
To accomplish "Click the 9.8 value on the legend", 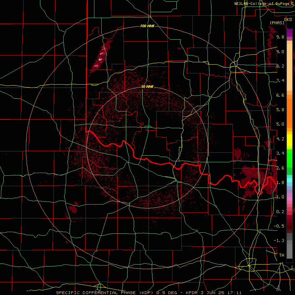I will pyautogui.click(x=280, y=37).
